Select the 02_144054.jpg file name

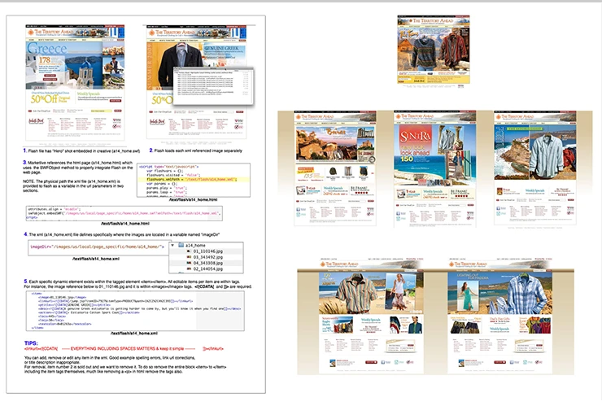[207, 268]
